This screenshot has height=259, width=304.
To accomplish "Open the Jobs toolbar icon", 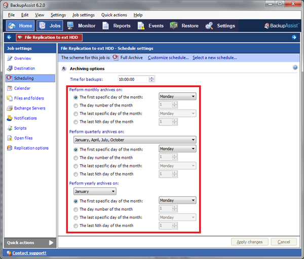I will 42,26.
